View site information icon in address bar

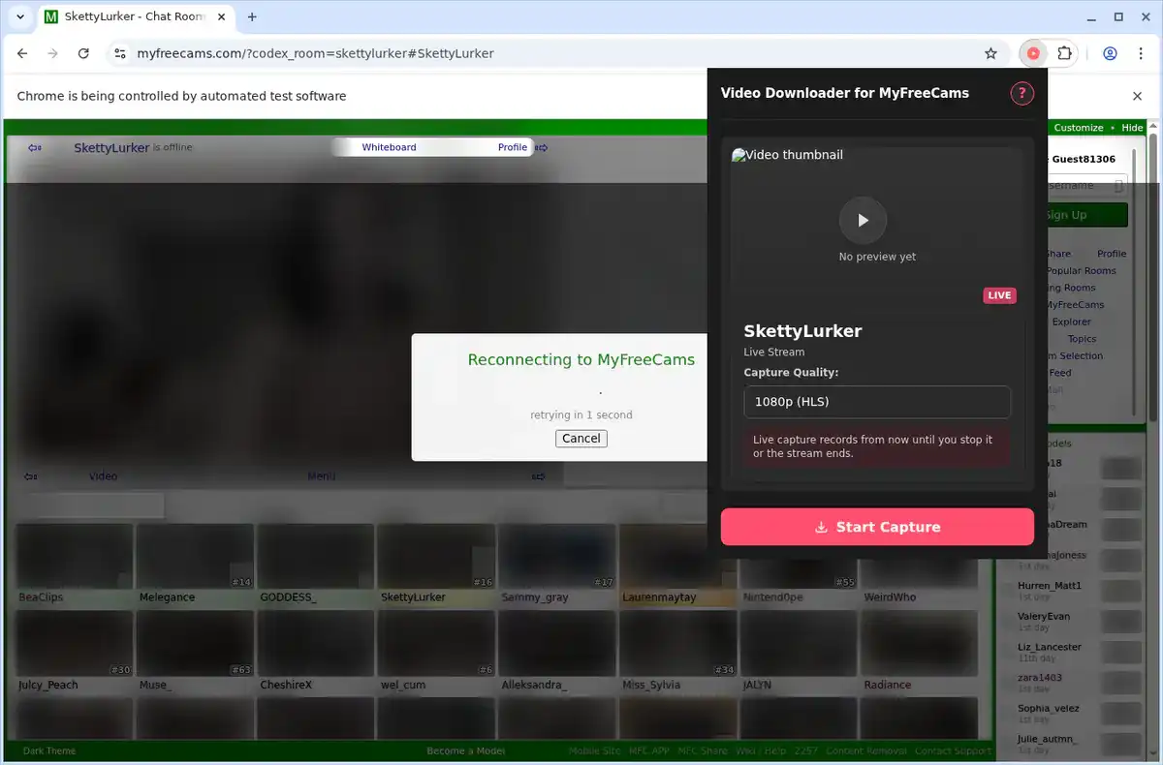point(119,53)
